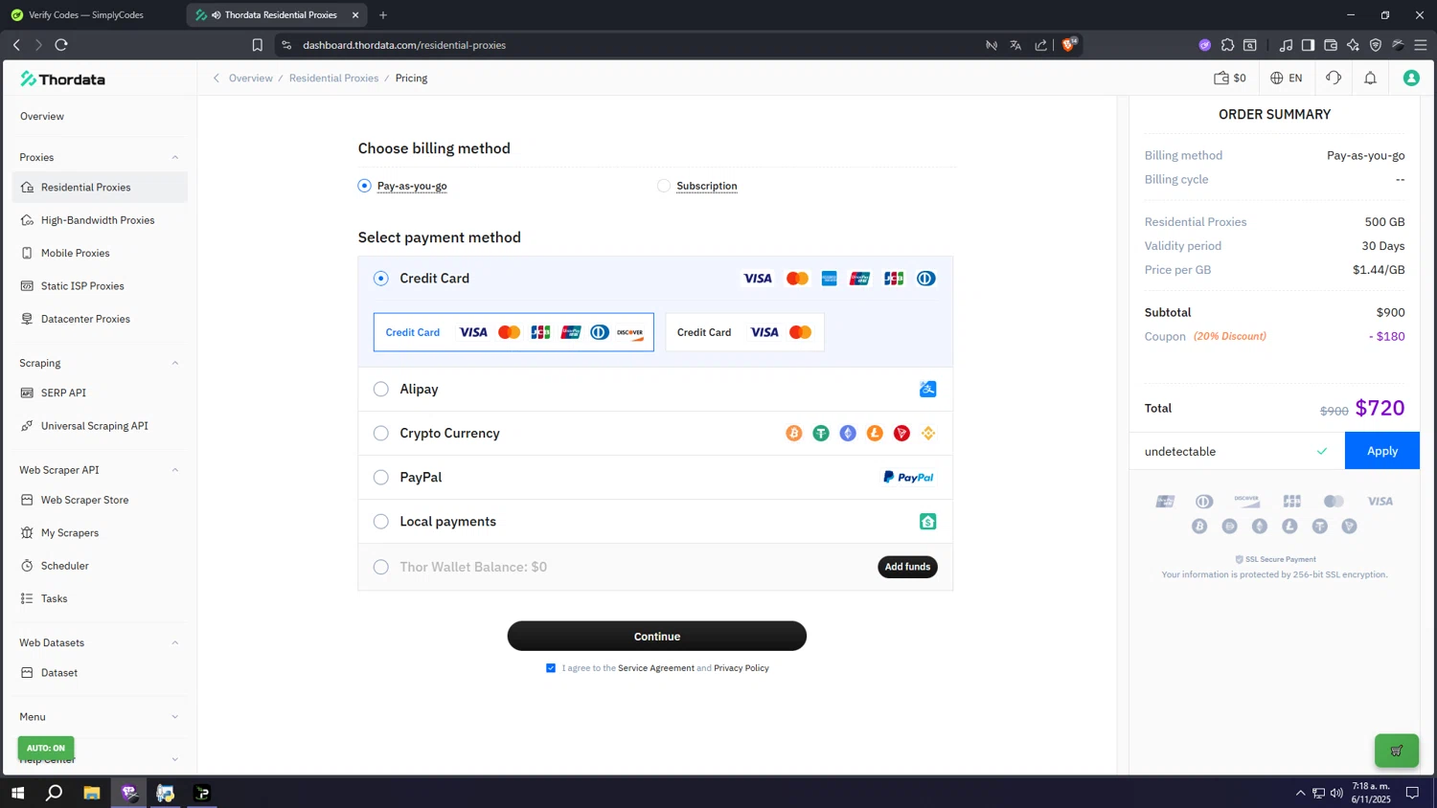Image resolution: width=1437 pixels, height=808 pixels.
Task: Click the Thordata logo
Action: (62, 79)
